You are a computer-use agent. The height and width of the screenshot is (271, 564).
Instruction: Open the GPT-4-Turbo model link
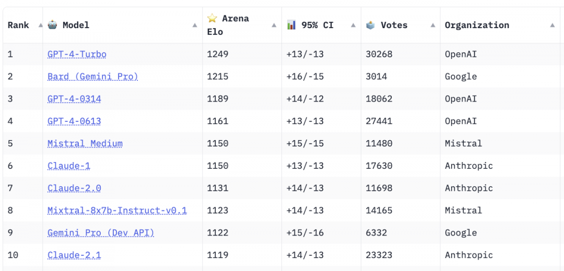coord(77,54)
